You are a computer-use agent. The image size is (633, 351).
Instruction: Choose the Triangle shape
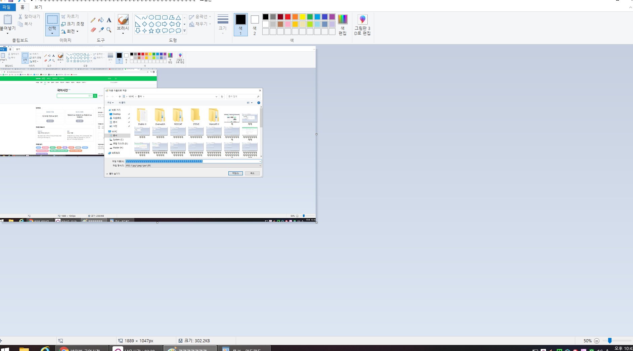pos(178,17)
